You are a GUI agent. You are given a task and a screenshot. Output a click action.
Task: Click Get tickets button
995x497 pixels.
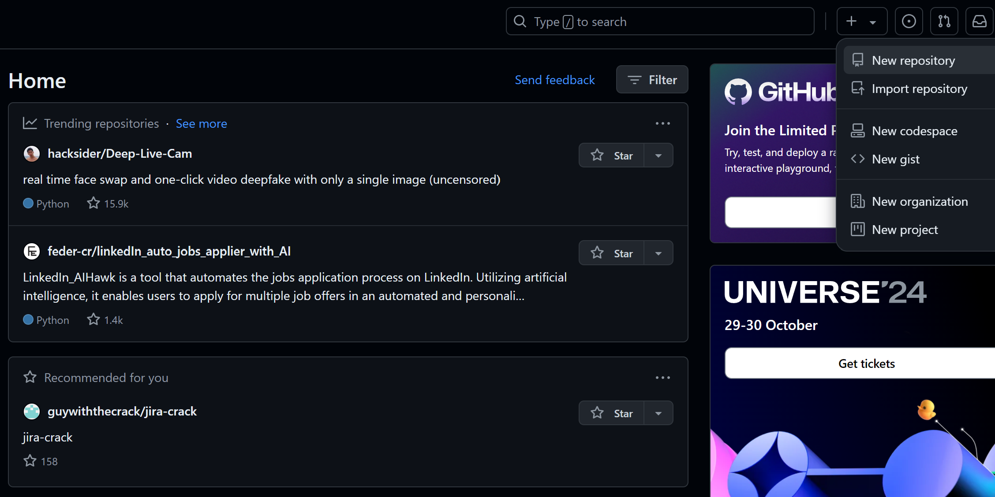(x=860, y=363)
